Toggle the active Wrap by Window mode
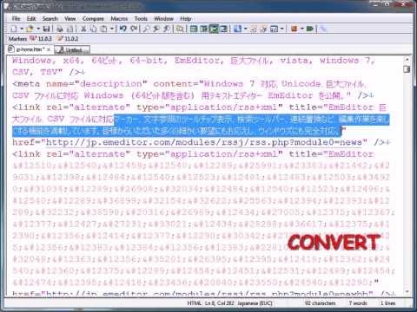 click(x=214, y=29)
